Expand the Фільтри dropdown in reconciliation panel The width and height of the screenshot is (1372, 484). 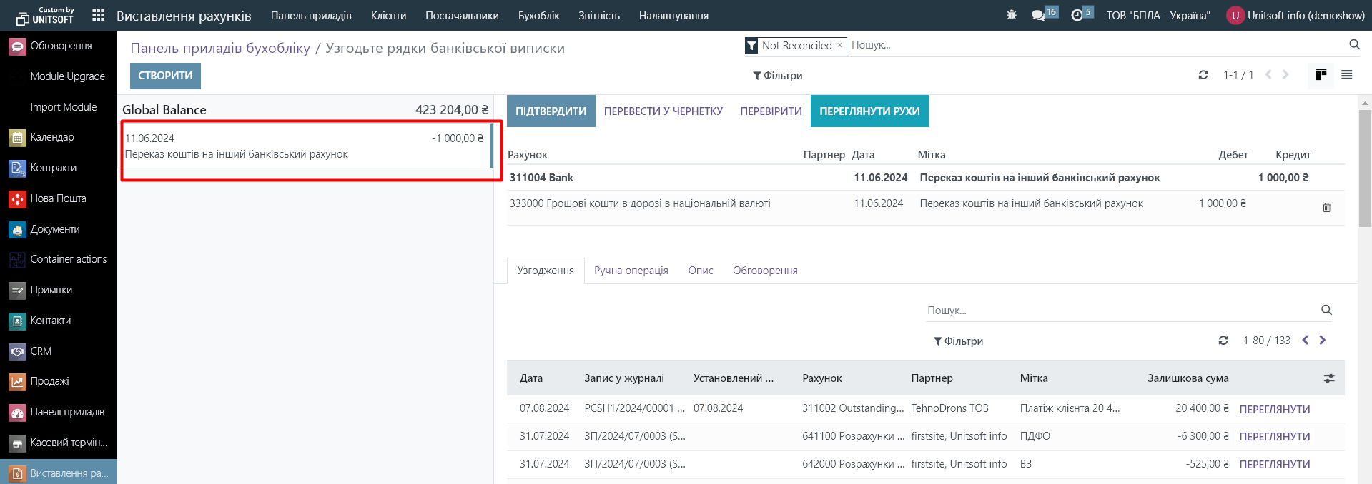click(958, 341)
